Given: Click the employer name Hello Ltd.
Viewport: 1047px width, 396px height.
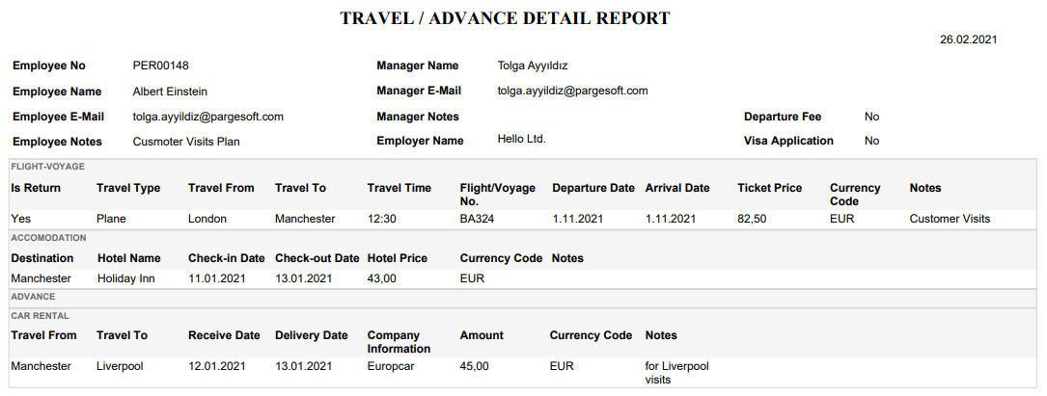Looking at the screenshot, I should click(521, 139).
